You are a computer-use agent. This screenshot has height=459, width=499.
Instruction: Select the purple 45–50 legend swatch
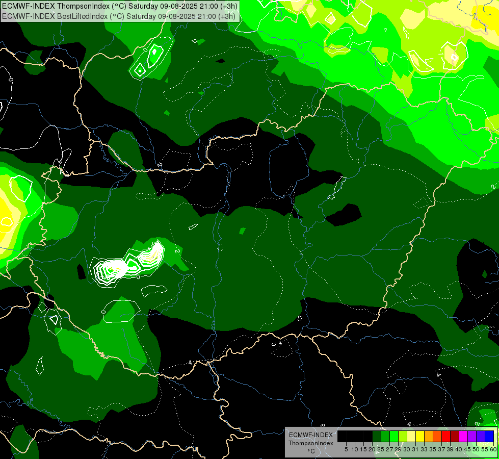click(472, 436)
